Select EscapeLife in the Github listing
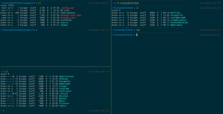The width and height of the screenshot is (223, 114). click(x=177, y=15)
